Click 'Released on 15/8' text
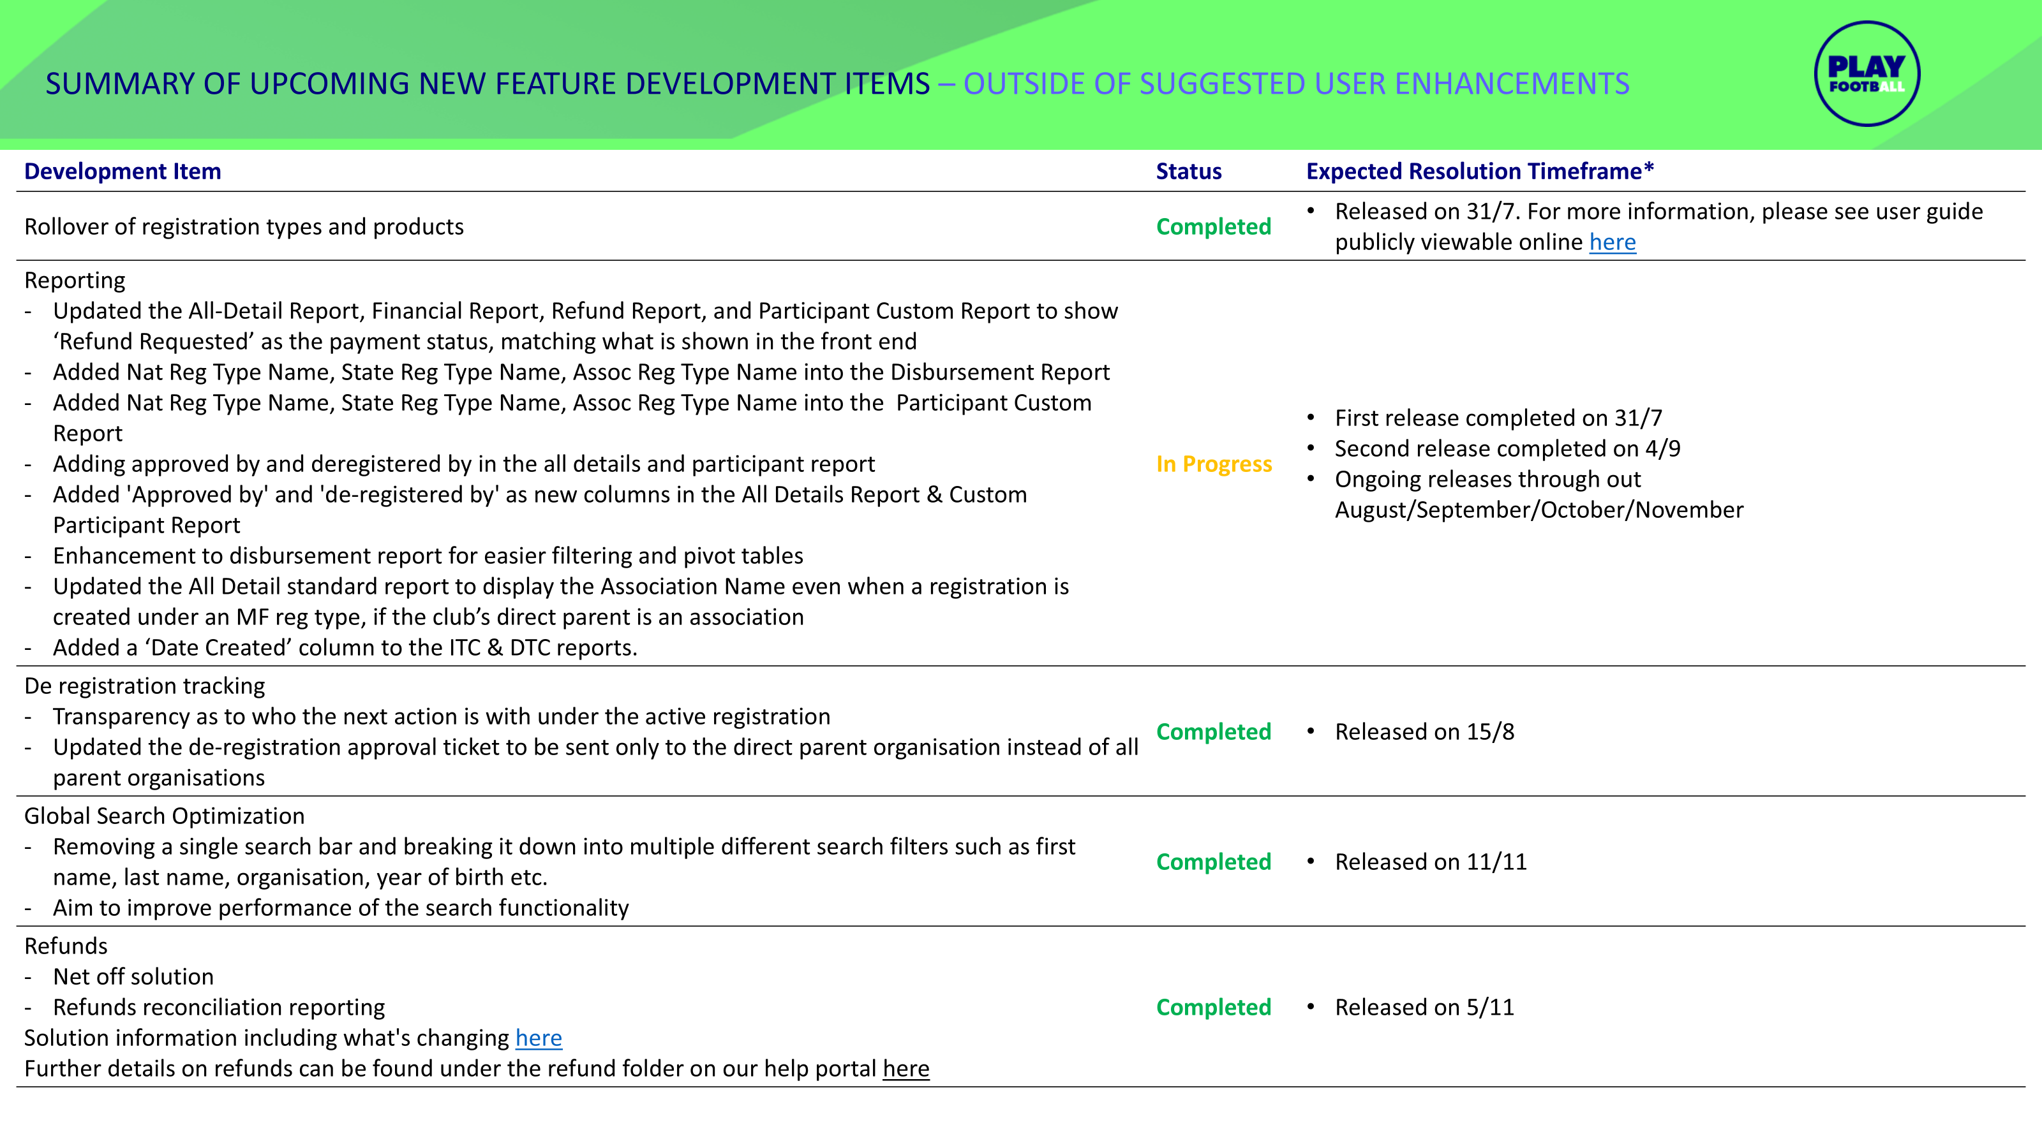 point(1424,732)
